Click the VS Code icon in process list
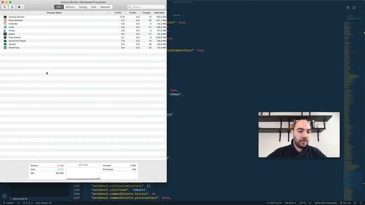Viewport: 365px width, 205px height. pyautogui.click(x=5, y=27)
